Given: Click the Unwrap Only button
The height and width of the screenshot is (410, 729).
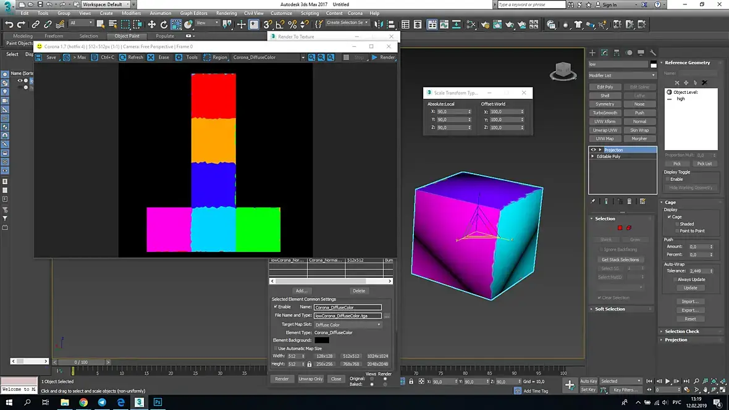Looking at the screenshot, I should pos(310,379).
